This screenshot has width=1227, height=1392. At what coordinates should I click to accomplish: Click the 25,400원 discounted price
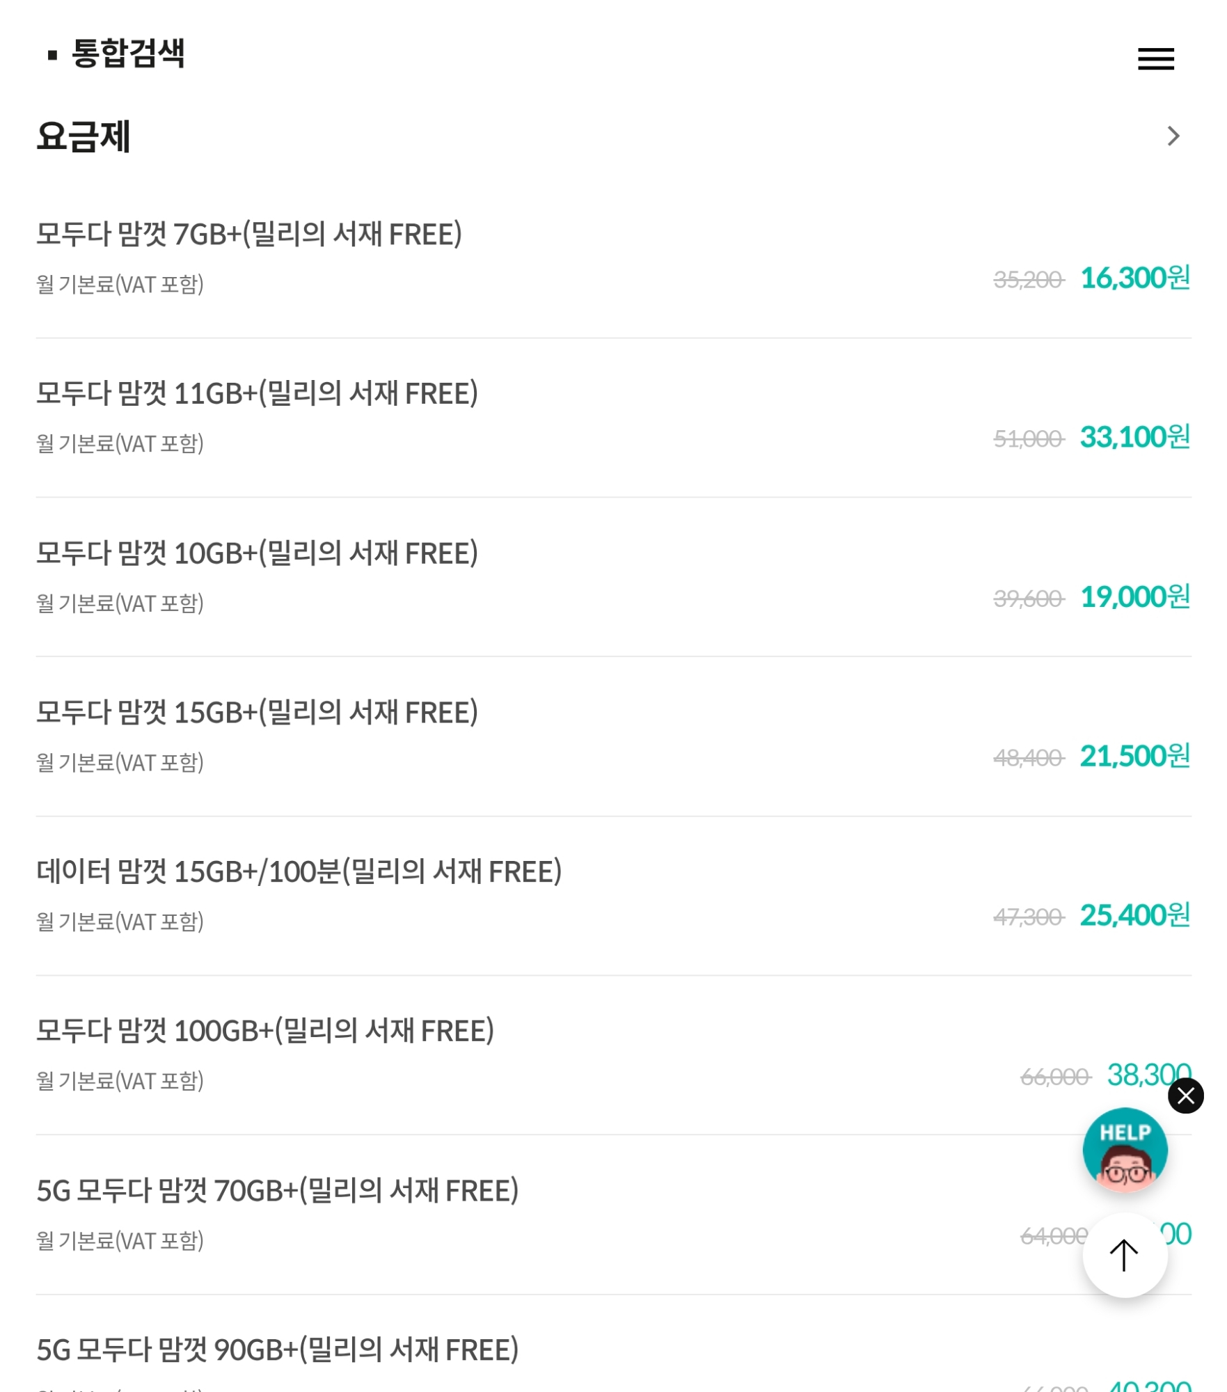[x=1134, y=916]
